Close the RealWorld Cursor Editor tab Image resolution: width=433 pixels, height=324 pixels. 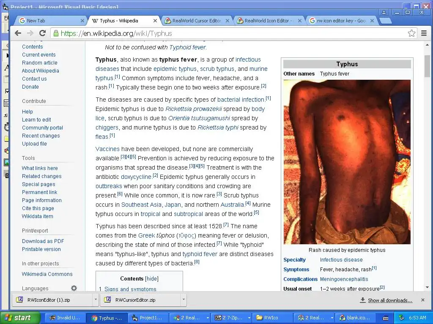[227, 21]
